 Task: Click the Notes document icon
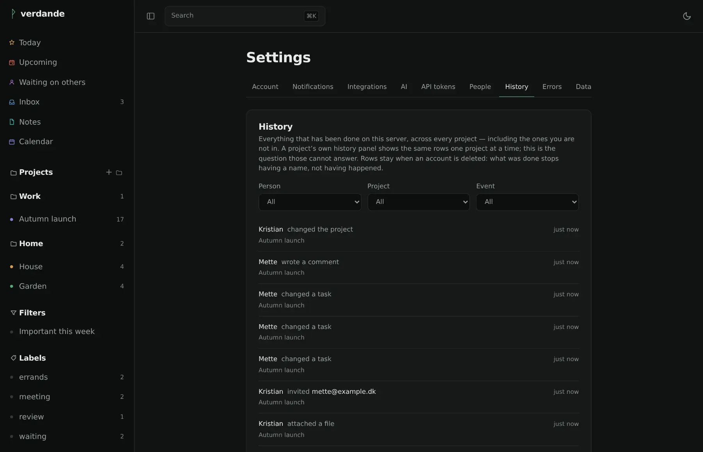12,122
